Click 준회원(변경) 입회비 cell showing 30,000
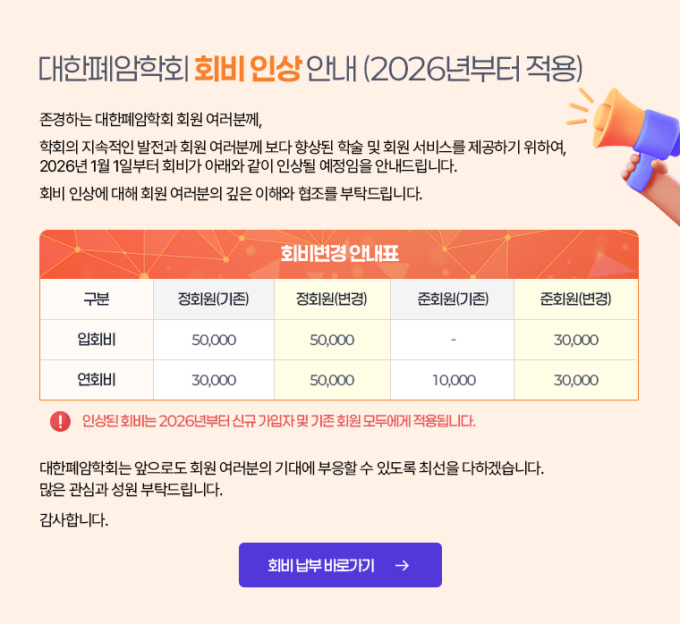This screenshot has width=680, height=624. click(x=575, y=340)
